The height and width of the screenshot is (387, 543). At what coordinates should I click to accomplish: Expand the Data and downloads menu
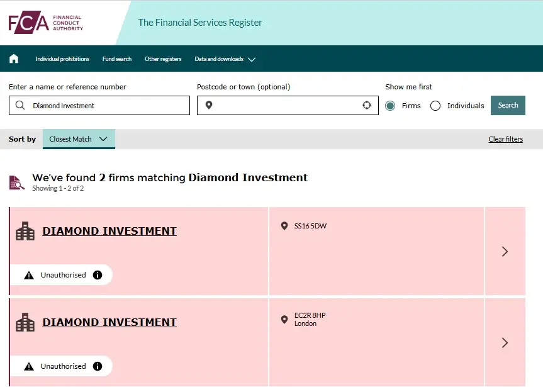point(225,59)
